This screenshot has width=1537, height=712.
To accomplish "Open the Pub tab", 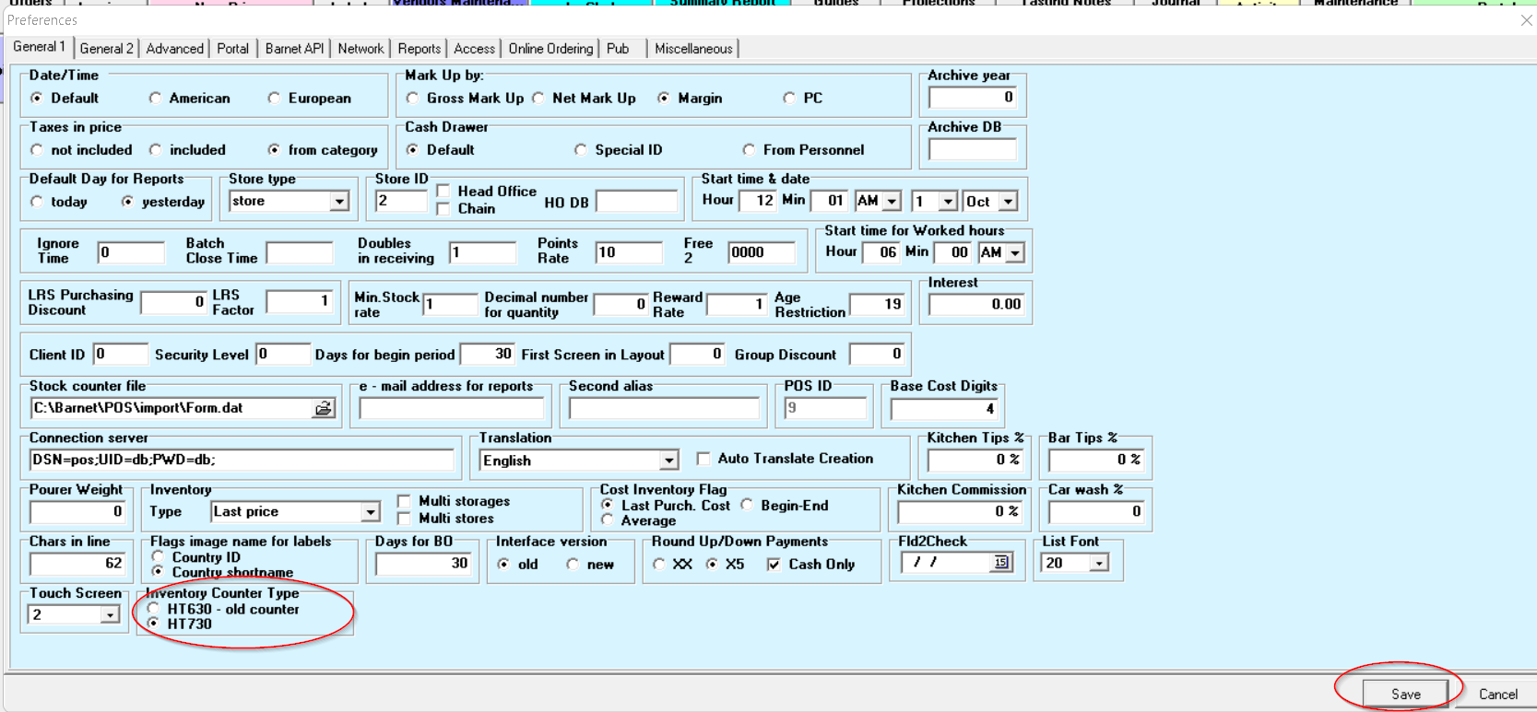I will pos(619,49).
